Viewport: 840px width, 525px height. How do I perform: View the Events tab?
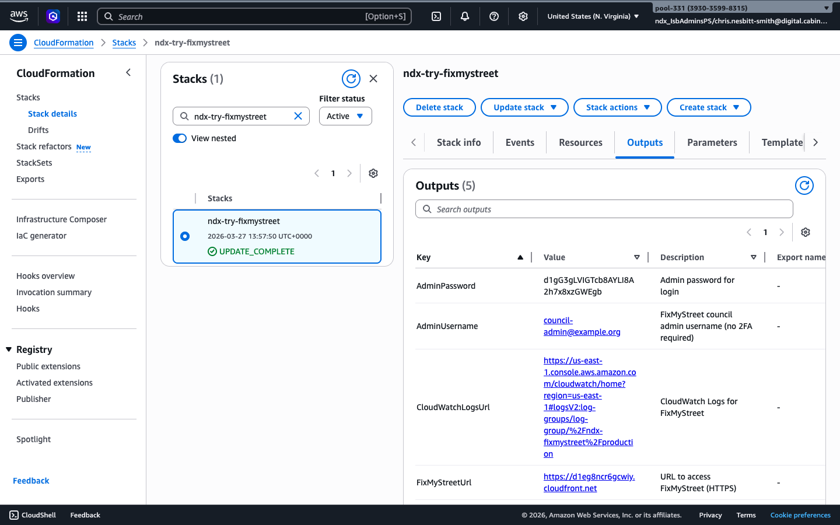coord(519,142)
